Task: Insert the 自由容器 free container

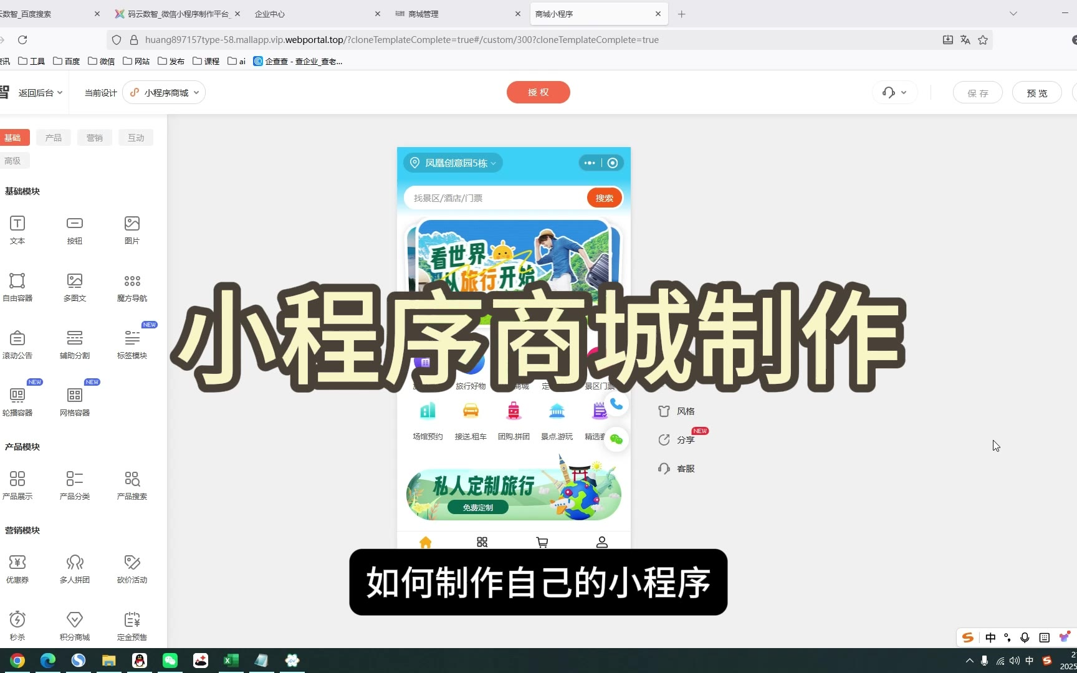Action: click(x=17, y=287)
